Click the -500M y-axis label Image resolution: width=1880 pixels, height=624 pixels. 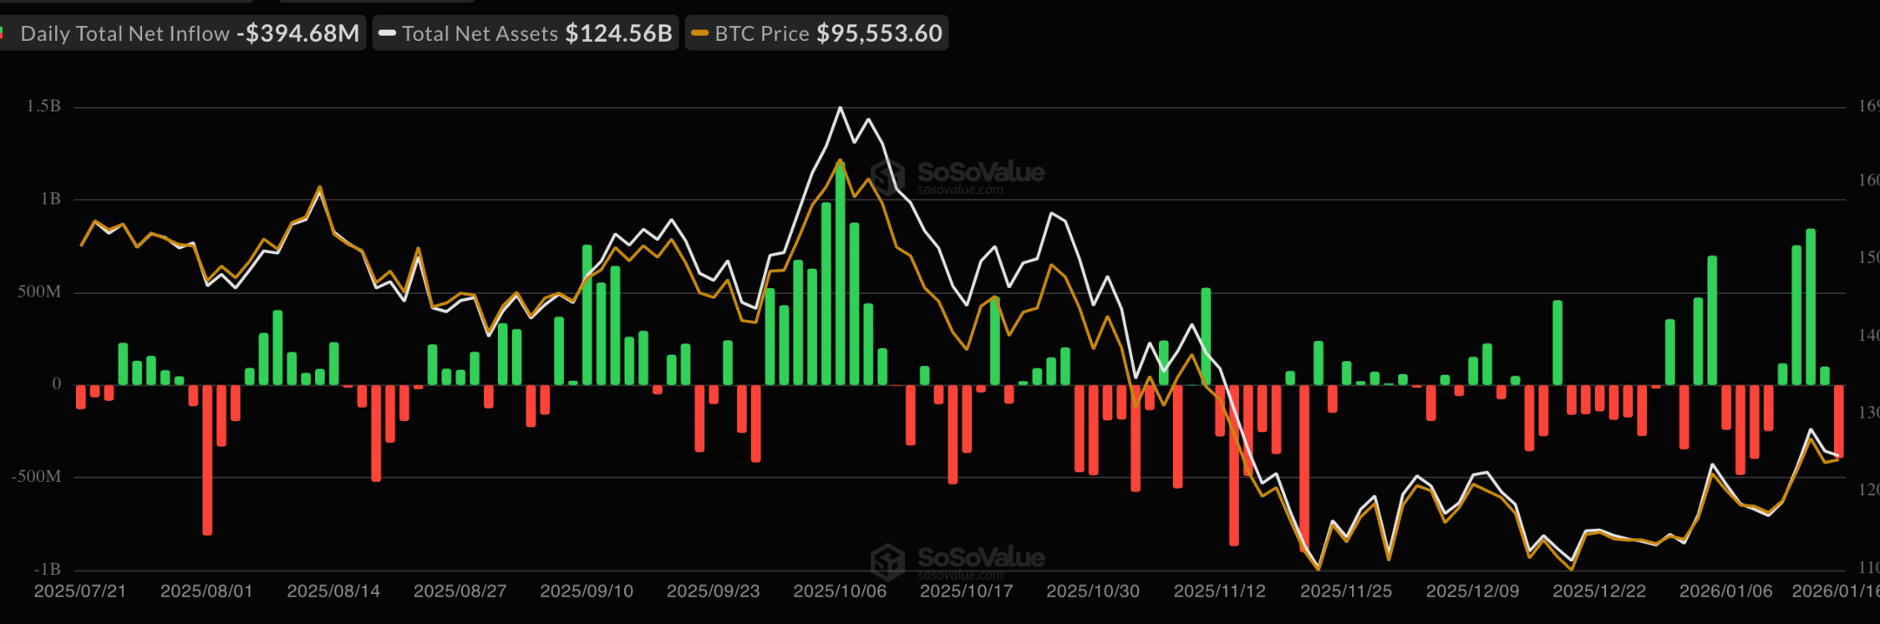(x=37, y=476)
